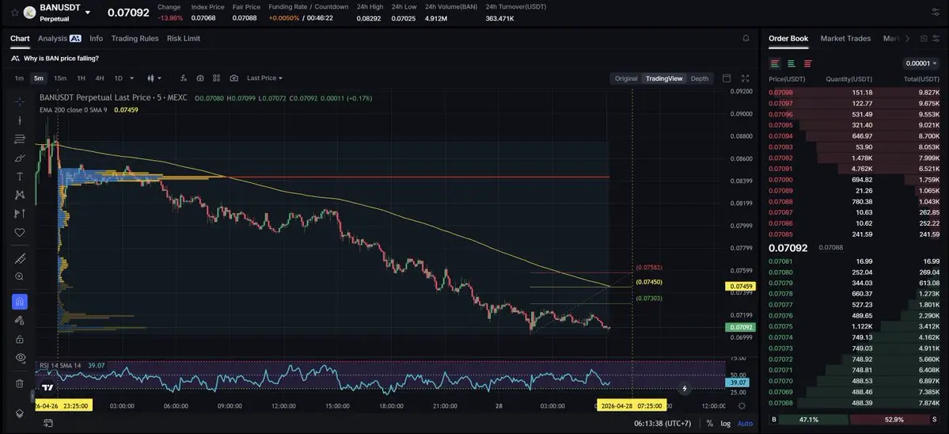This screenshot has width=949, height=434.
Task: Open the Info tab
Action: pyautogui.click(x=97, y=38)
